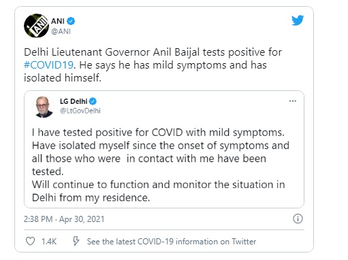Open LG Delhi's profile photo
Viewport: 348px width, 260px height.
[x=43, y=107]
